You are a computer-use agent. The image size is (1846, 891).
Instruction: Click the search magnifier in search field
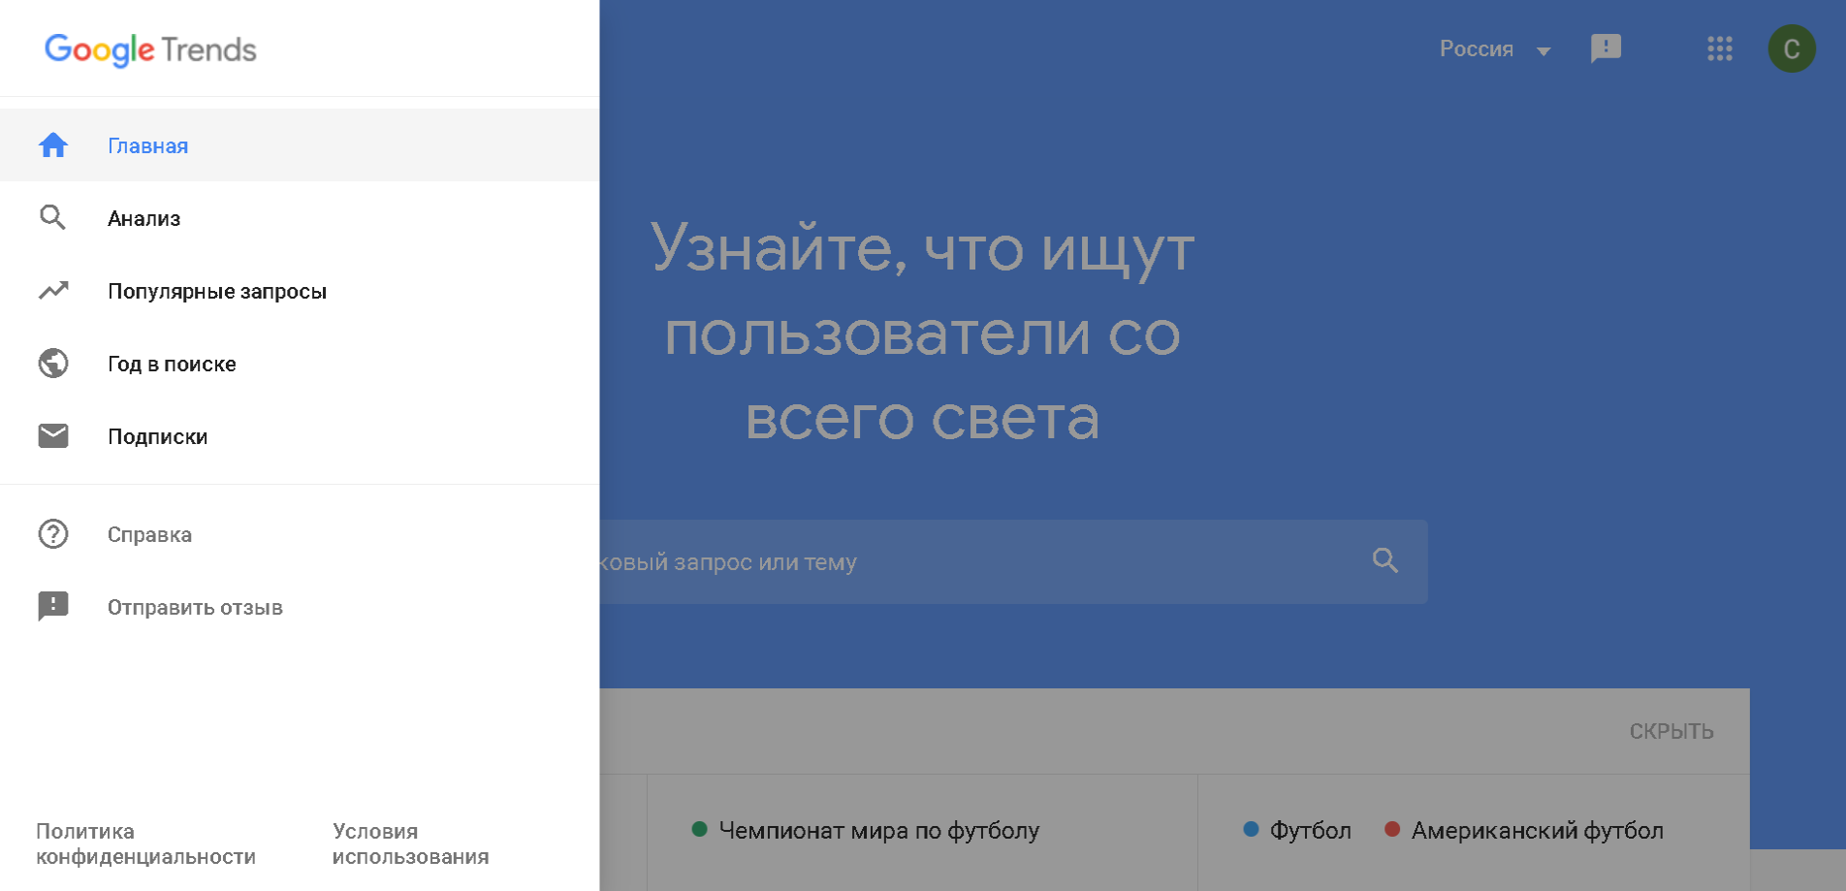[1385, 561]
